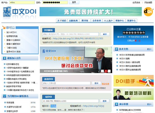Click the 解析 resolve button
The image size is (155, 113).
[x=105, y=34]
